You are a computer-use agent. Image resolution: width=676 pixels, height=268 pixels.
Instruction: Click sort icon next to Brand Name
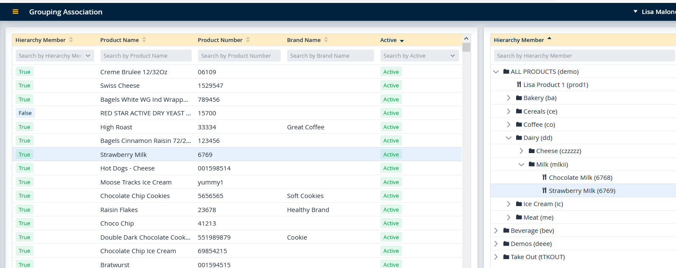(x=326, y=40)
